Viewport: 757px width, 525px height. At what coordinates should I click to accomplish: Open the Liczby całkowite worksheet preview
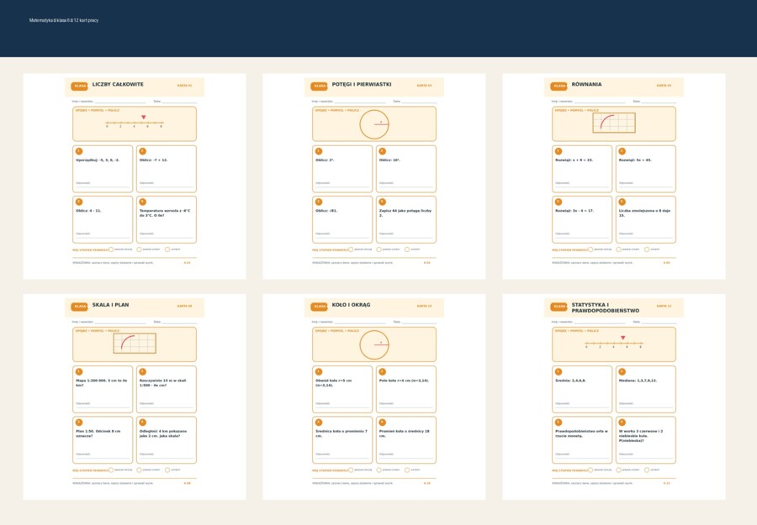point(135,176)
